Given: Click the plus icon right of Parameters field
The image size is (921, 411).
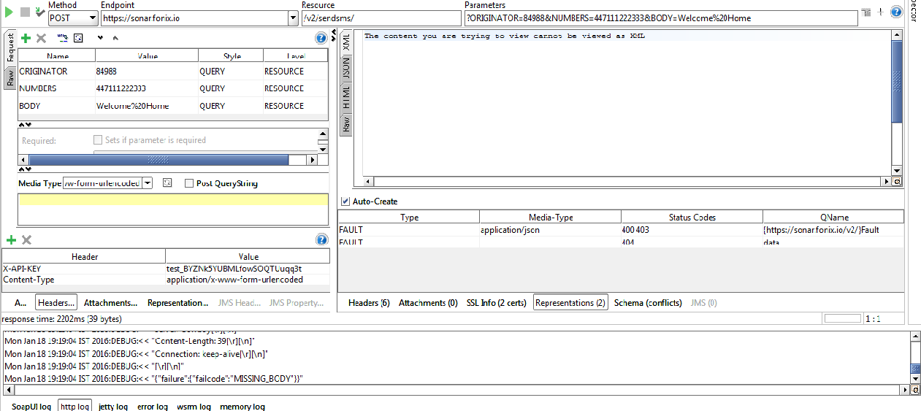Looking at the screenshot, I should pyautogui.click(x=881, y=12).
